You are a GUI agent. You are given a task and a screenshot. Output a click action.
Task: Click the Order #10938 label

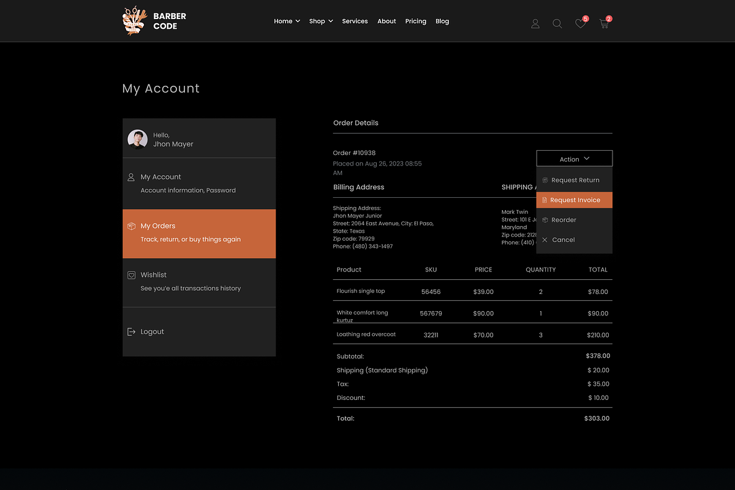coord(354,153)
